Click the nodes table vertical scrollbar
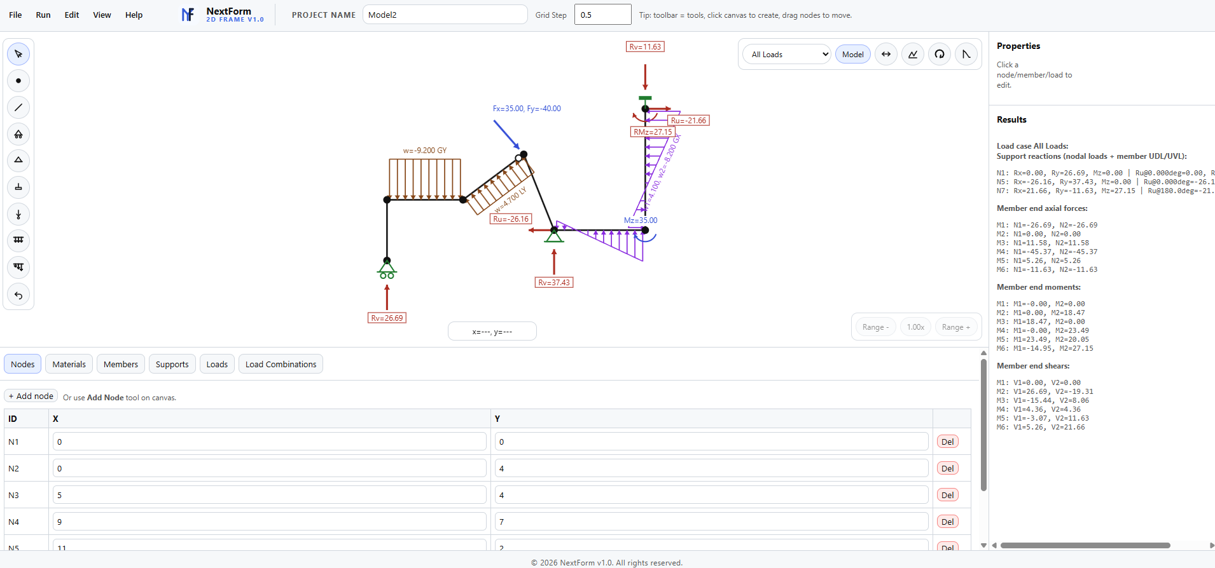This screenshot has height=568, width=1215. click(983, 425)
